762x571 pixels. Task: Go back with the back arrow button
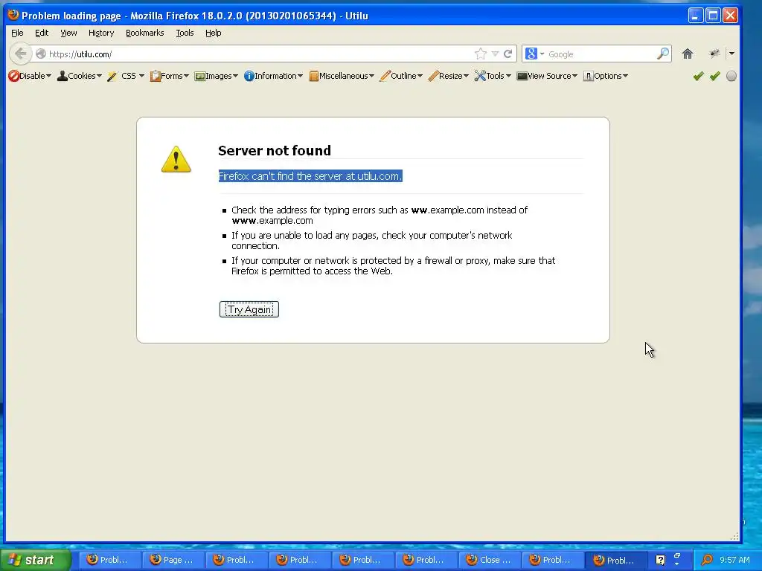(20, 54)
